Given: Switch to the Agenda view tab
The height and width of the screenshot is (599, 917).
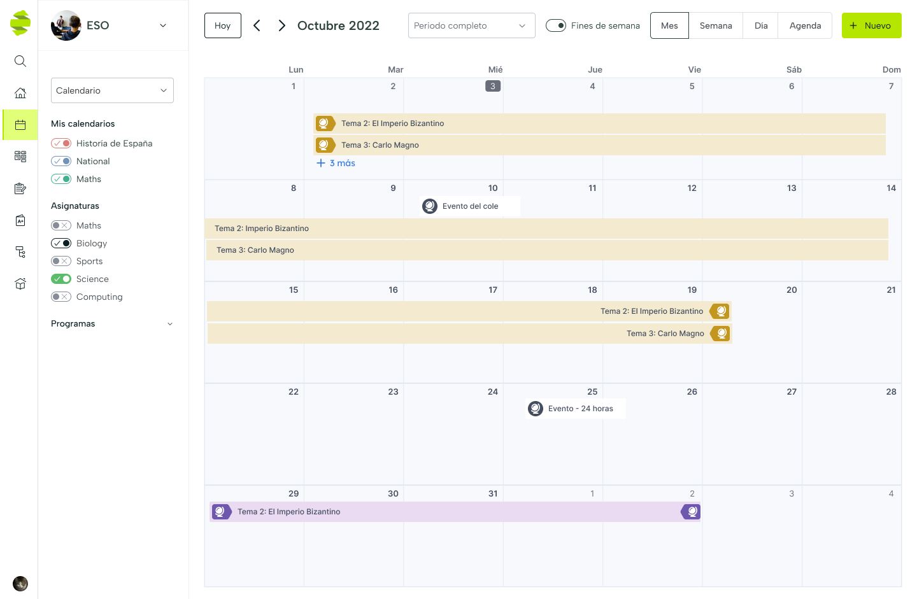Looking at the screenshot, I should (x=805, y=25).
